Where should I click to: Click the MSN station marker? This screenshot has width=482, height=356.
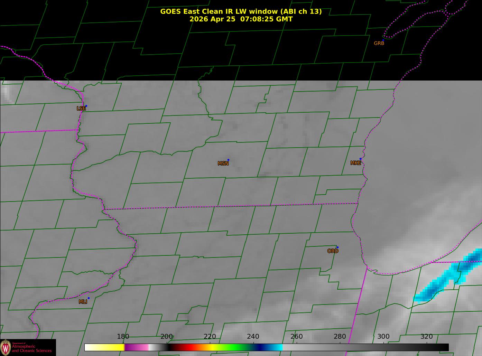[x=228, y=160]
